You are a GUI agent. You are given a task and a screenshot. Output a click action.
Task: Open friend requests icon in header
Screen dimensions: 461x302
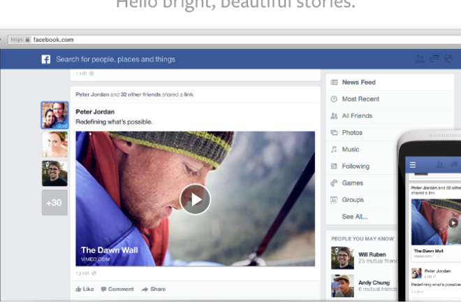[420, 59]
